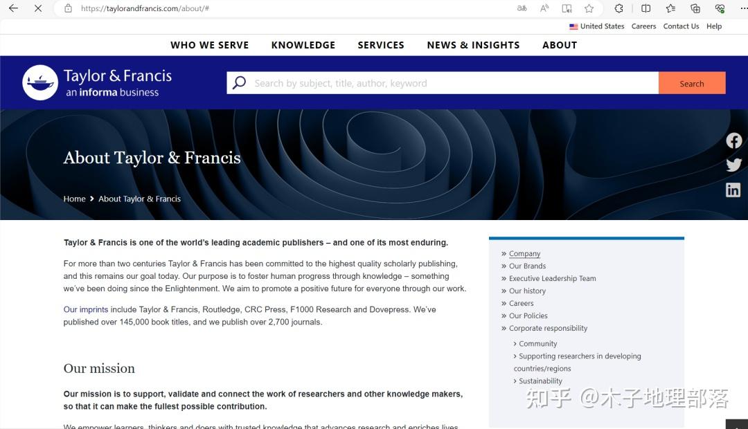The image size is (748, 429).
Task: Click the About Taylor & Francis banner heading
Action: pos(152,158)
